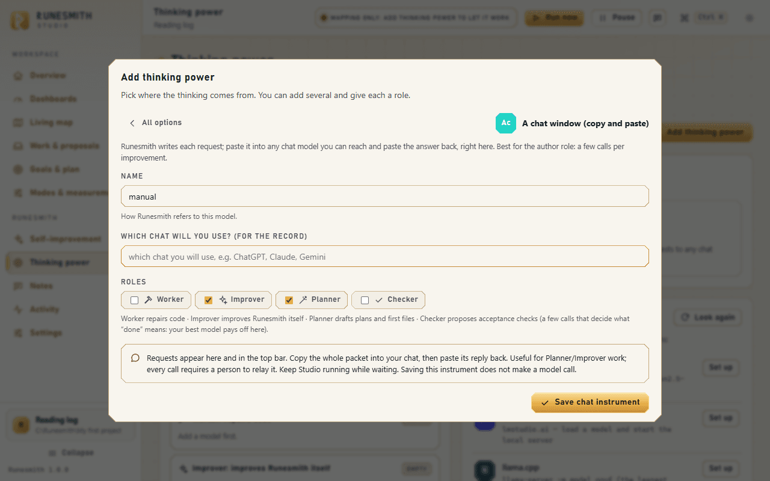
Task: Click the 'A chat window (copy and paste)' heading
Action: click(x=585, y=123)
